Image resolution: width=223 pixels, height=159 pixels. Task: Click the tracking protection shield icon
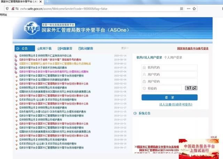coord(7,9)
